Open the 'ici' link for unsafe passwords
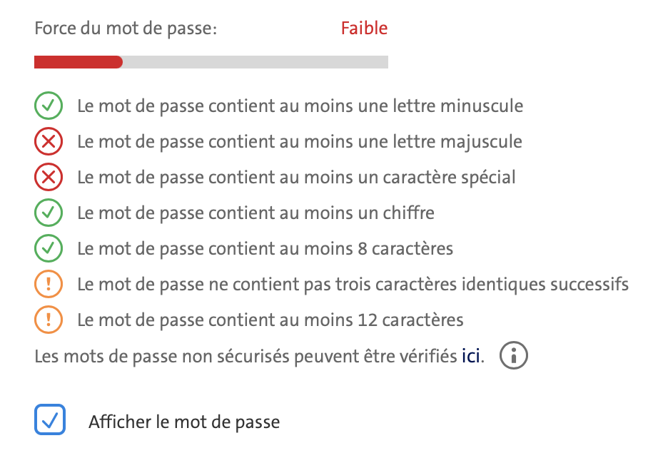648x458 pixels. click(x=471, y=355)
